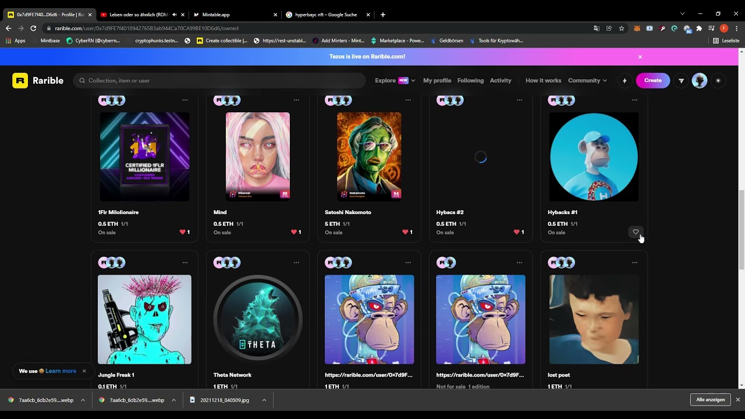
Task: Open the Following page
Action: tap(470, 80)
